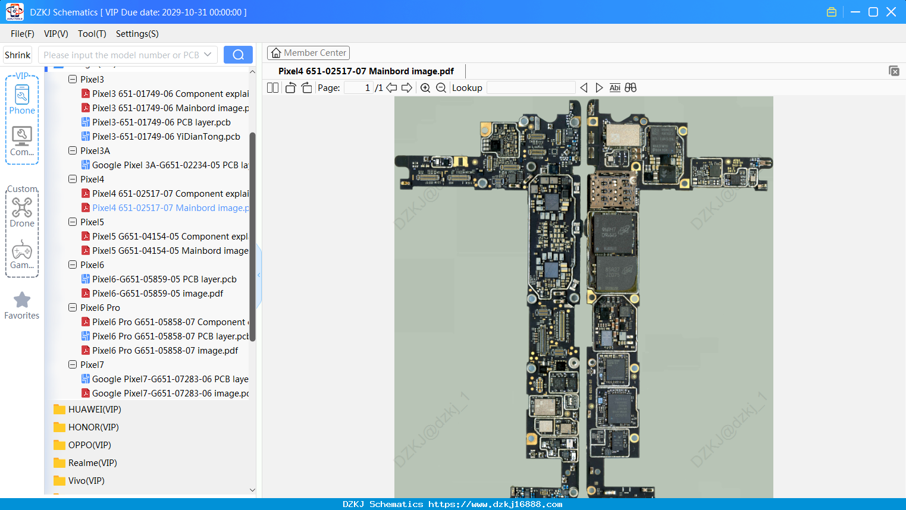Click the blue search button
Viewport: 906px width, 510px height.
238,55
